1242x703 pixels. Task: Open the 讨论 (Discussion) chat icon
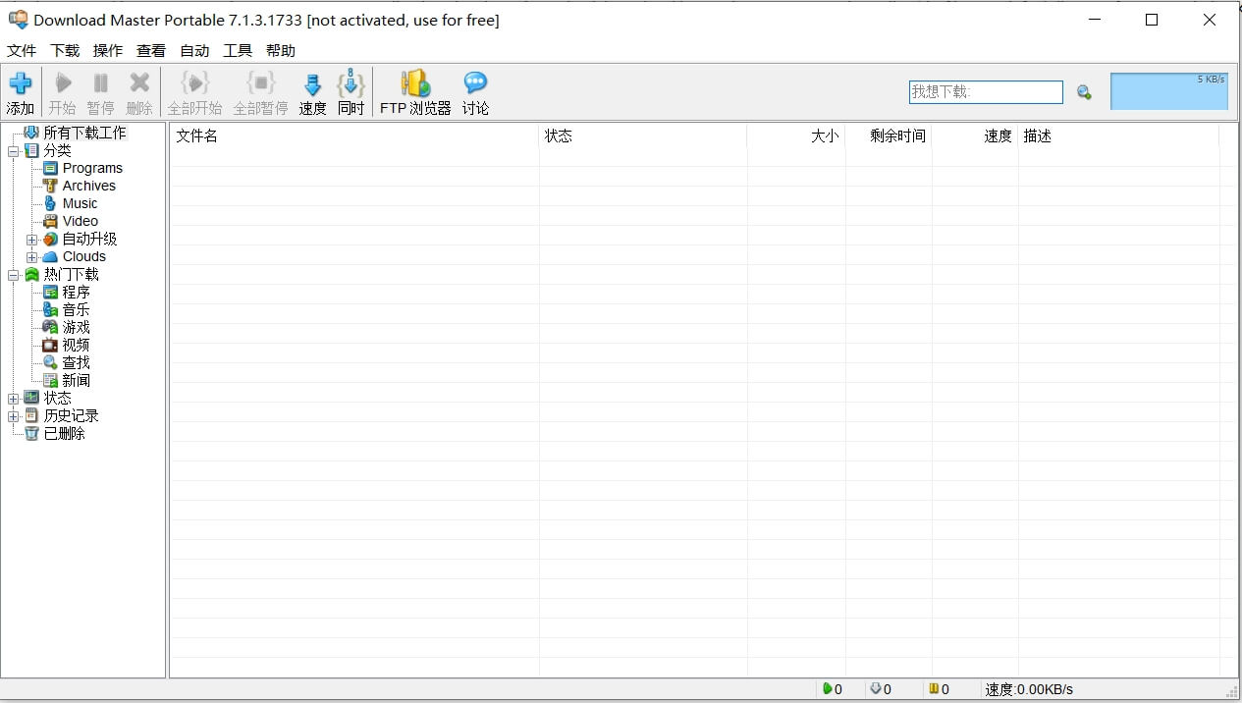tap(475, 82)
